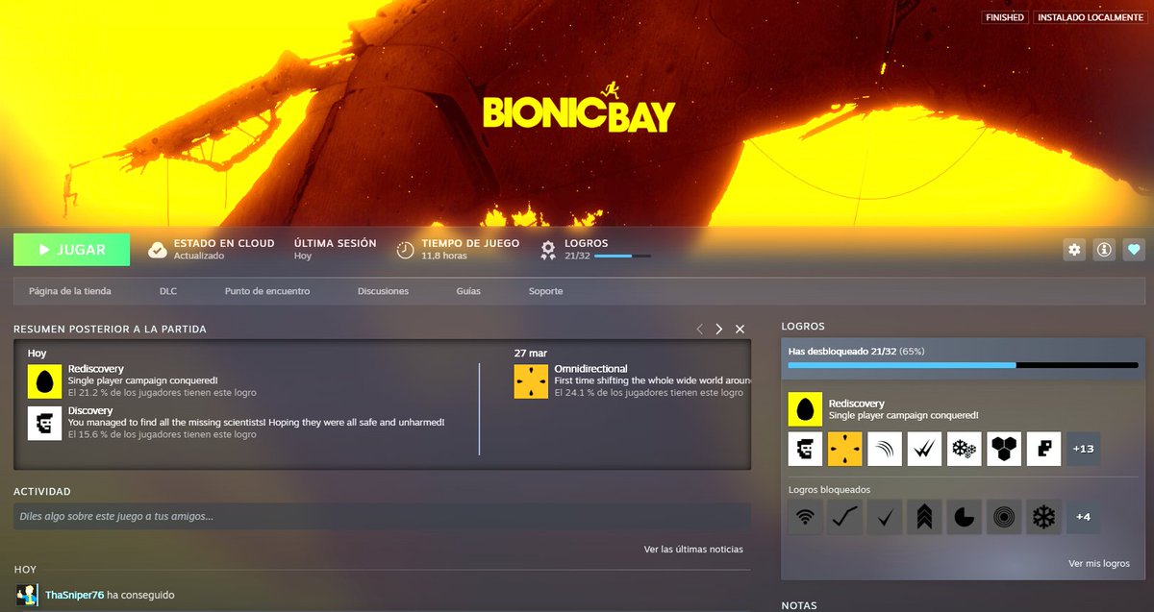The height and width of the screenshot is (612, 1154).
Task: Select locked pie chart achievement icon
Action: click(964, 517)
